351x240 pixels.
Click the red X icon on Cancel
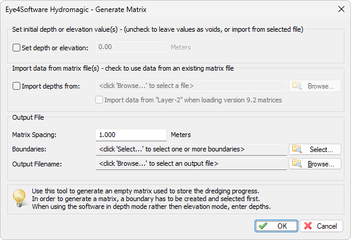(308, 226)
